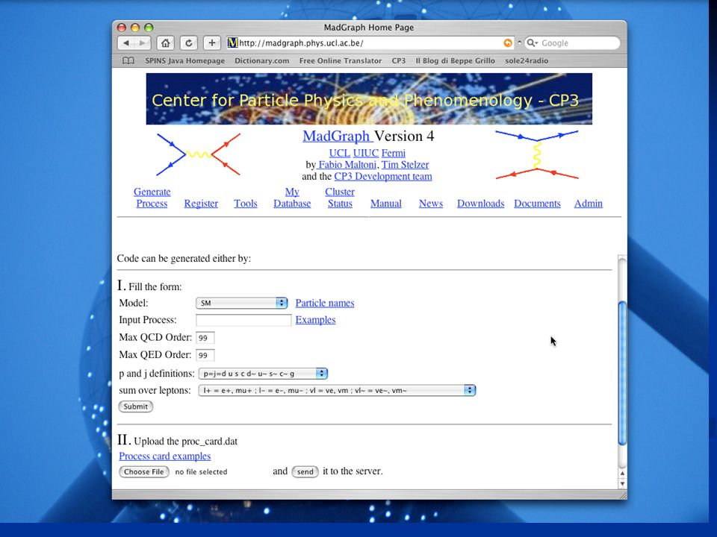Click the Choose File button

coord(143,471)
